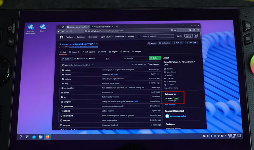Click the Sponsor heart button
254x150 pixels.
click(152, 43)
